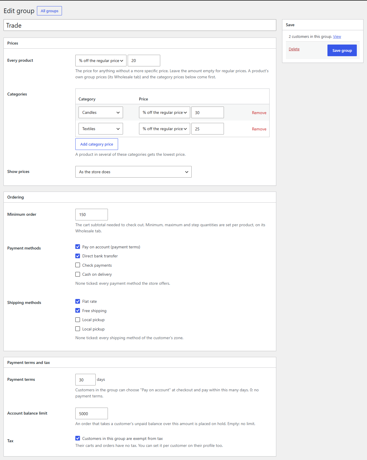Screen dimensions: 367x460
Task: Click the Candles price amount field with 30
Action: coord(208,112)
